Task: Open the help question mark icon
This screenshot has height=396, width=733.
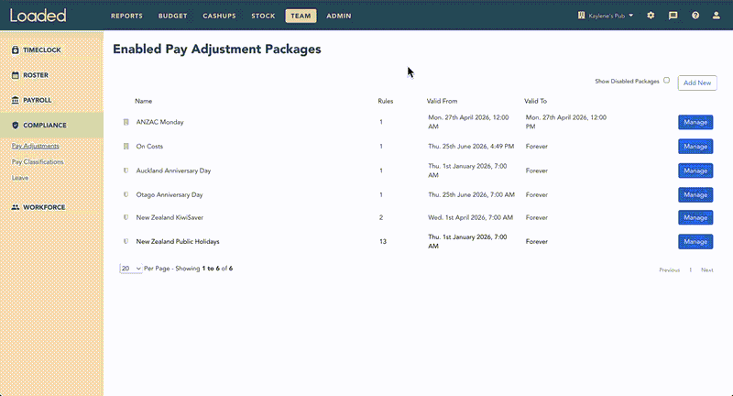Action: (x=695, y=16)
